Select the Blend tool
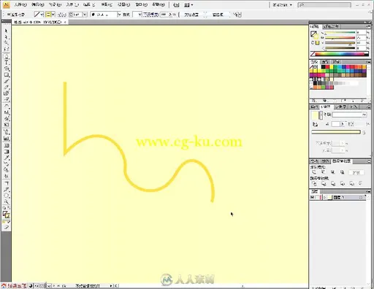374x289 pixels. pyautogui.click(x=6, y=163)
